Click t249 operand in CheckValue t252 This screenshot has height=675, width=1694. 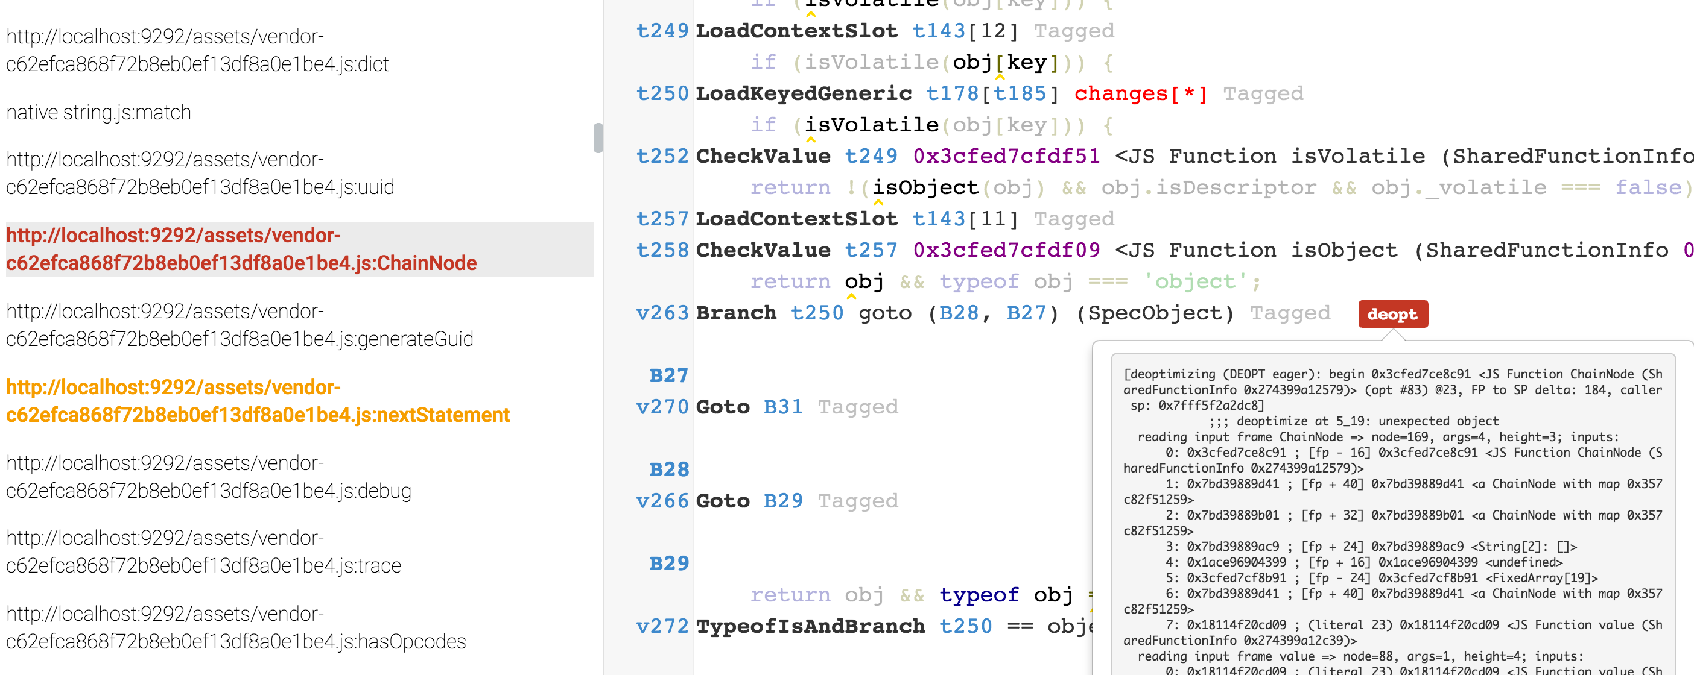(871, 155)
